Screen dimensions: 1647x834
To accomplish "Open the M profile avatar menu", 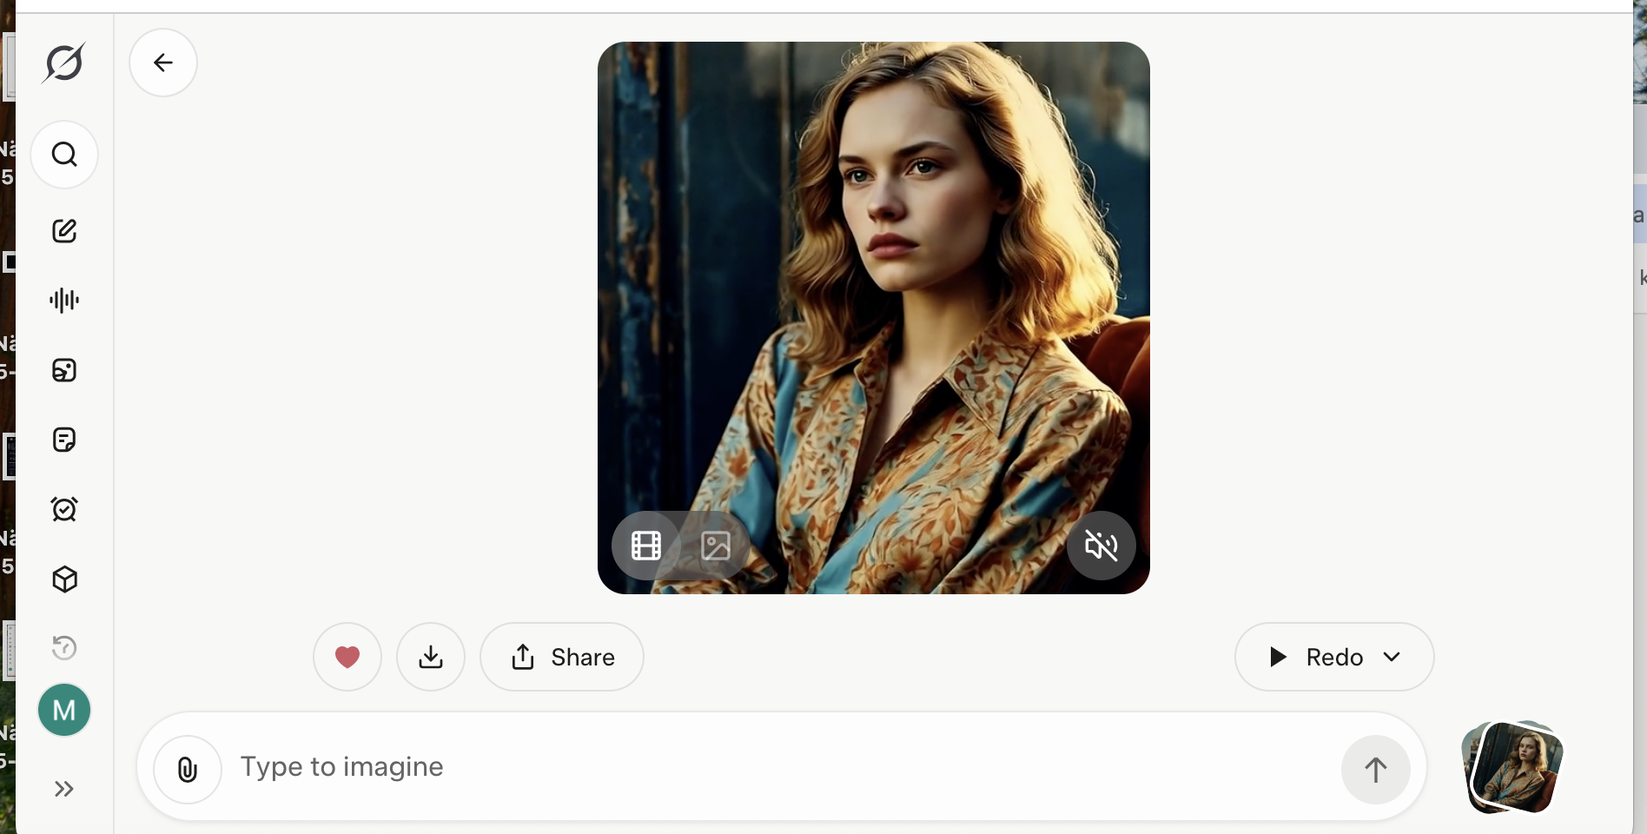I will [64, 711].
